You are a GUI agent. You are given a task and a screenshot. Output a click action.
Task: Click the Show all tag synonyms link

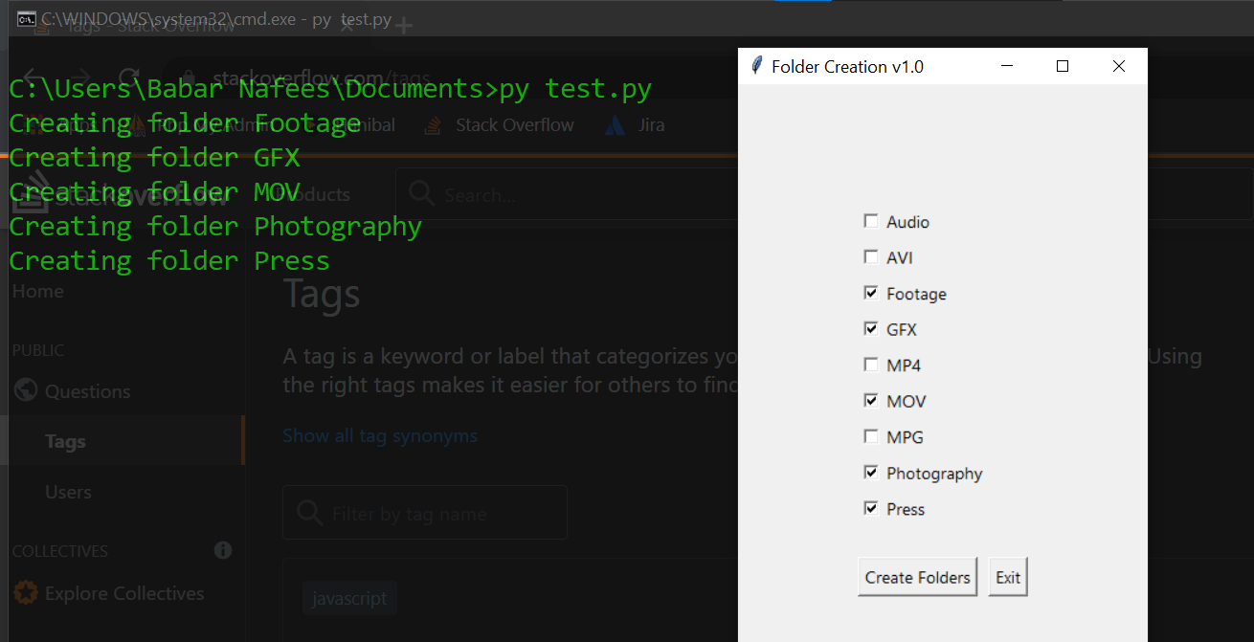tap(380, 435)
